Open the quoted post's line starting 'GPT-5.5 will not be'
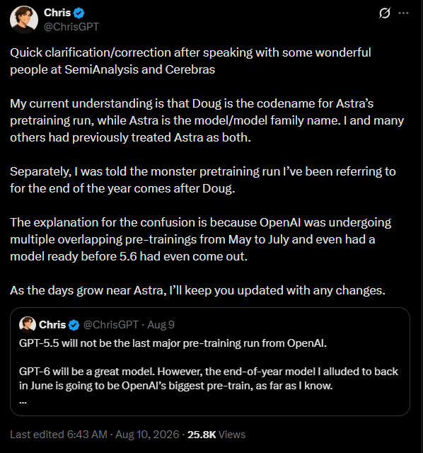Screen dimensions: 423x453 tap(173, 343)
